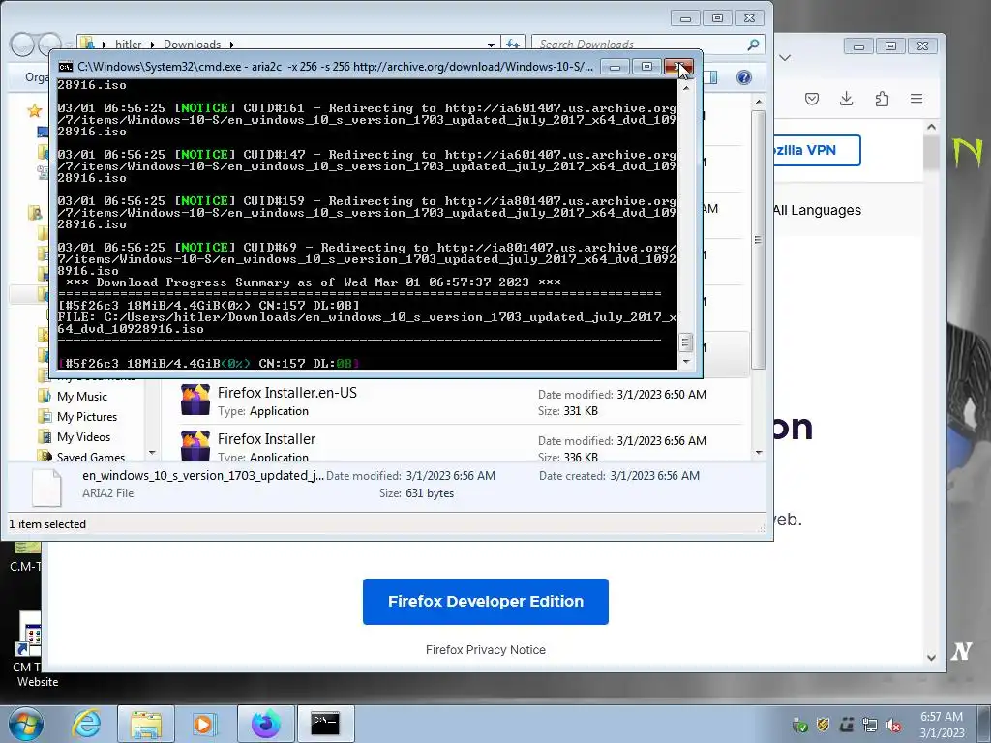
Task: Click the cmd vertical scrollbar thumb
Action: (x=685, y=342)
